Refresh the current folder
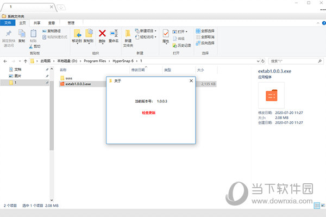 (x=263, y=61)
